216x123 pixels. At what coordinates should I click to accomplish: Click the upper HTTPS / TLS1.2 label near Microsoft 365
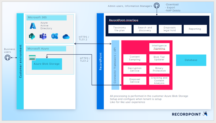click(84, 38)
